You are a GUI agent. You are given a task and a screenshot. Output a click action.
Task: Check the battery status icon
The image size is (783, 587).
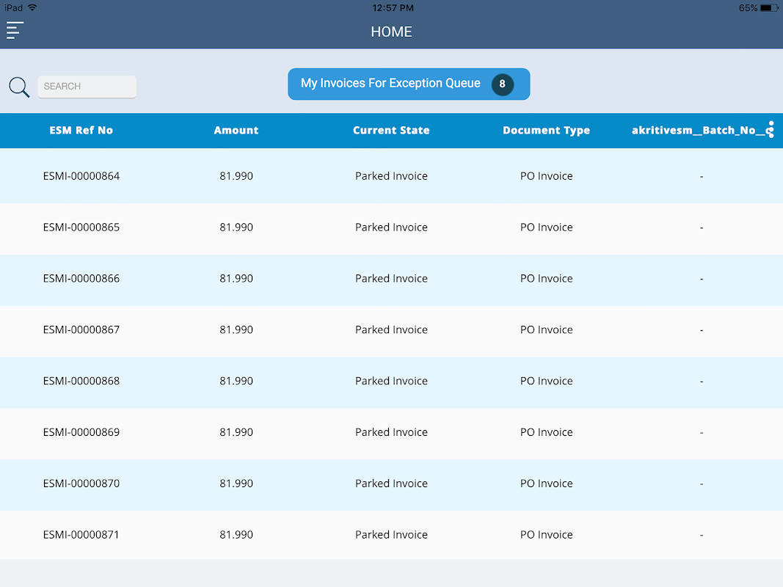tap(768, 8)
